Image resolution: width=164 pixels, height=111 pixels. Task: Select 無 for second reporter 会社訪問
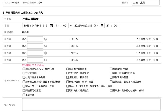coord(154,46)
